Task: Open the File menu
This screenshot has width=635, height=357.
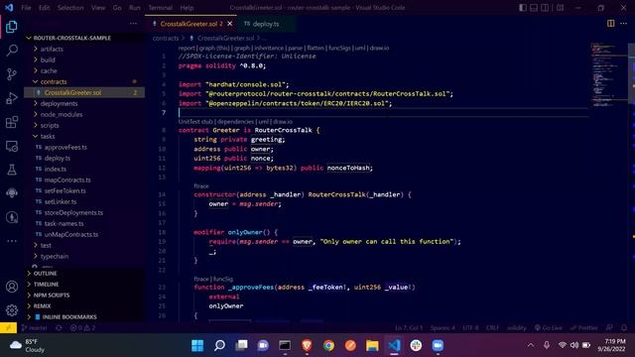Action: click(26, 8)
